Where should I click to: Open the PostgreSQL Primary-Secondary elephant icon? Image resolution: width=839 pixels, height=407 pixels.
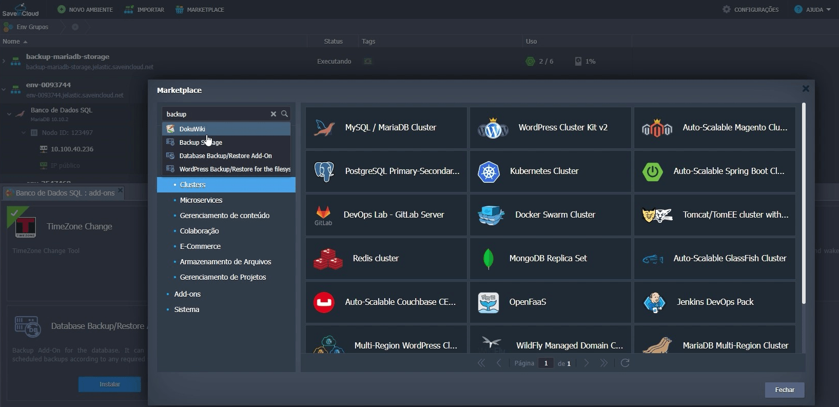tap(324, 171)
